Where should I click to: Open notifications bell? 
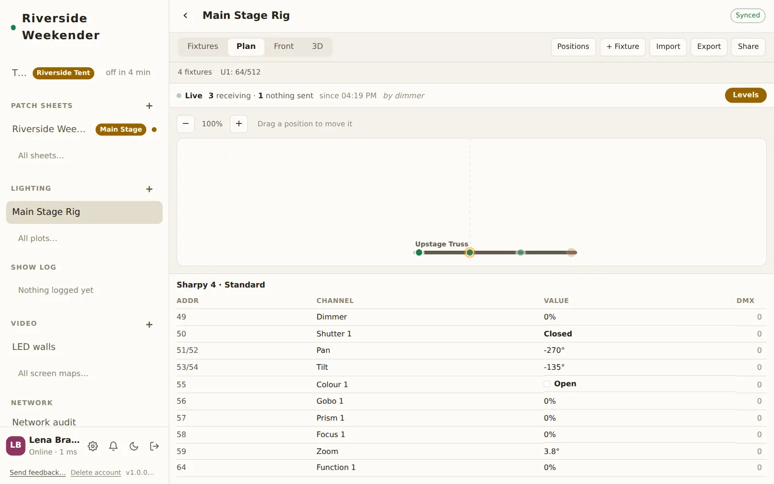(113, 446)
